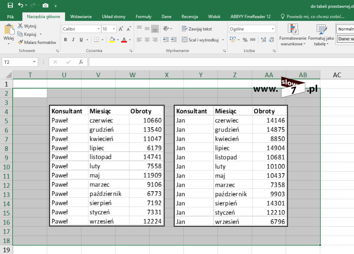
Task: Open the Ogólne number format dropdown
Action: click(272, 29)
